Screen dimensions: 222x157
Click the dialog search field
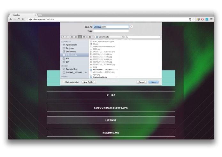(x=142, y=37)
